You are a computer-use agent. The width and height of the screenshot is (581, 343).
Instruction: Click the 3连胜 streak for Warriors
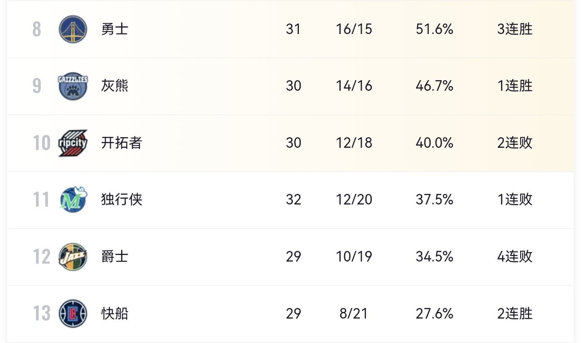point(515,29)
